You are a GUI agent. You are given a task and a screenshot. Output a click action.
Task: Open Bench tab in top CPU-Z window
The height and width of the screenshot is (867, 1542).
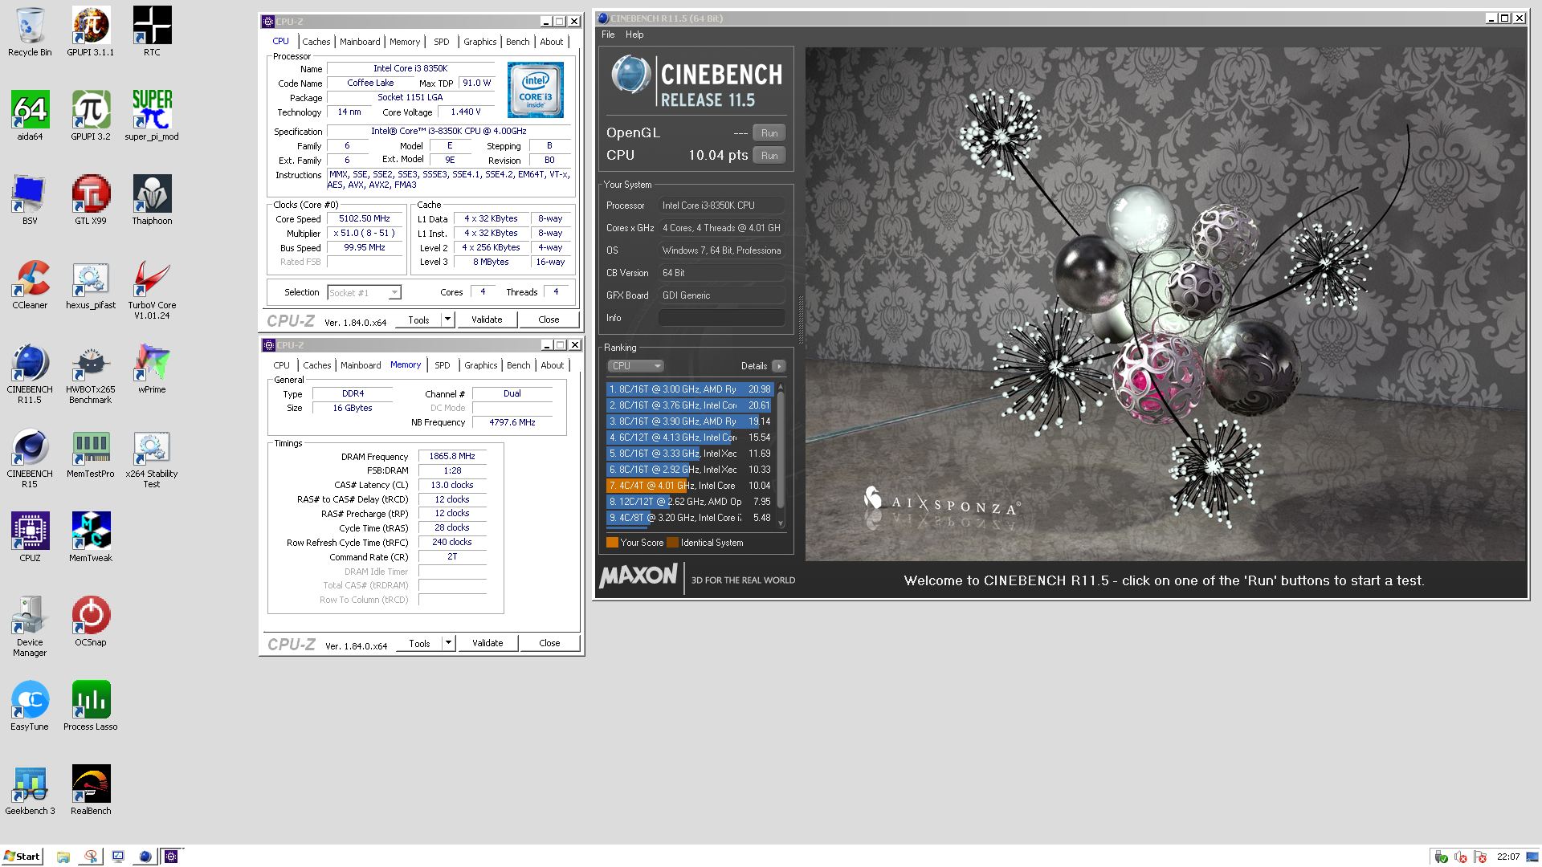pos(518,42)
